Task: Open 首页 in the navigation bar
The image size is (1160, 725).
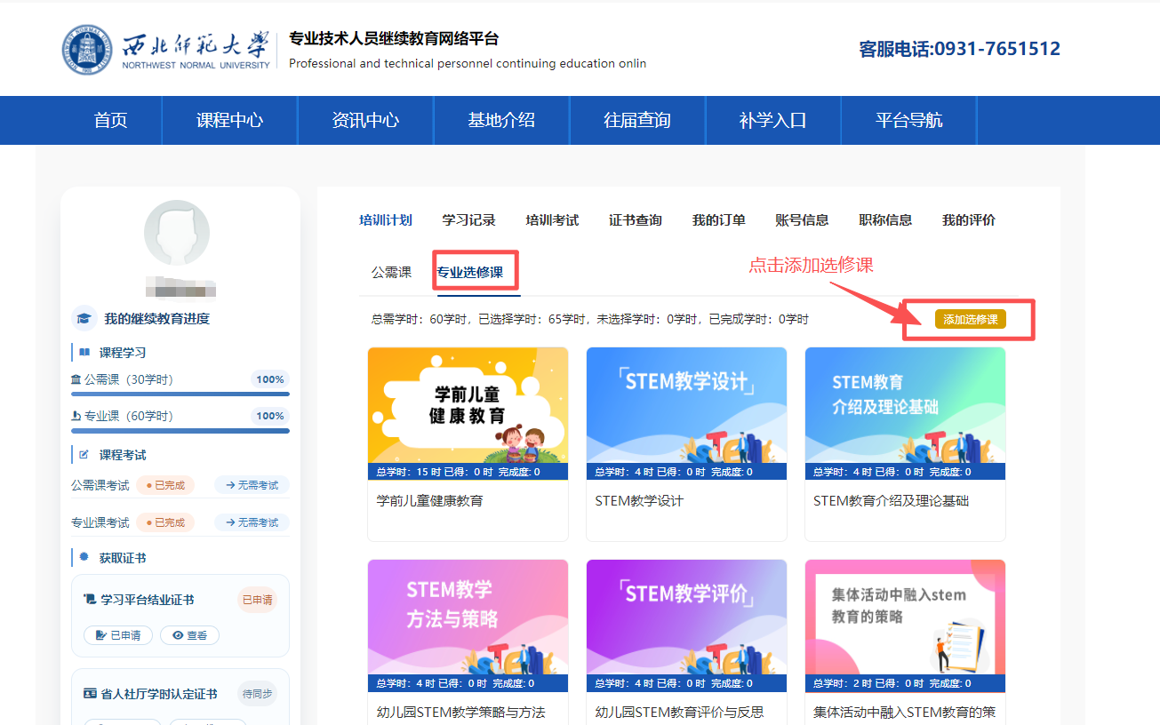Action: click(111, 120)
